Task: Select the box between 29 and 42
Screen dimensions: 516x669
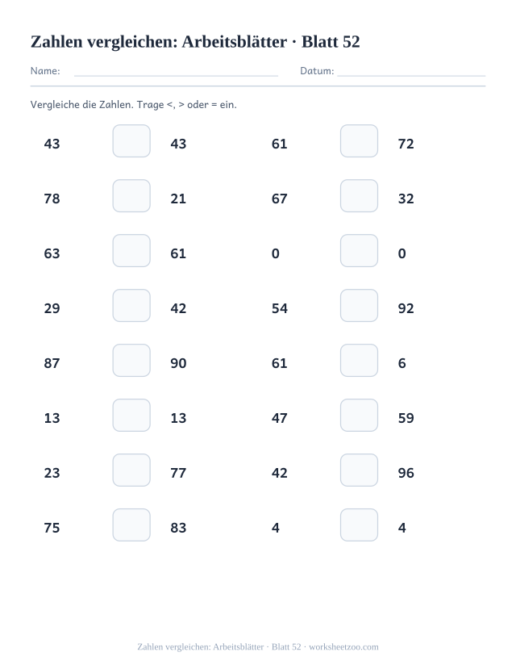Action: tap(131, 306)
